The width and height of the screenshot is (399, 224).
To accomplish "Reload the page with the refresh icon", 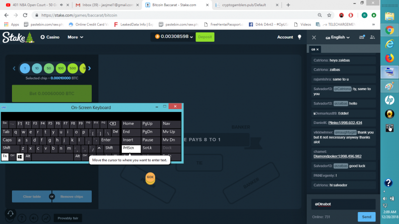I will [x=25, y=15].
